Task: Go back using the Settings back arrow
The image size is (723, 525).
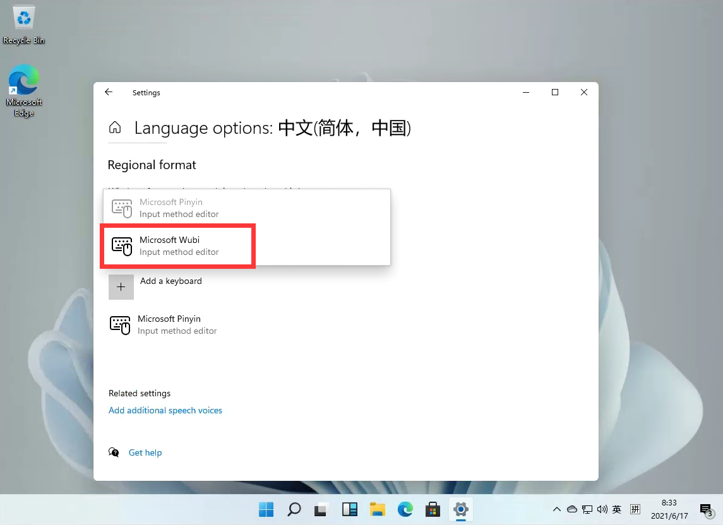Action: coord(108,92)
